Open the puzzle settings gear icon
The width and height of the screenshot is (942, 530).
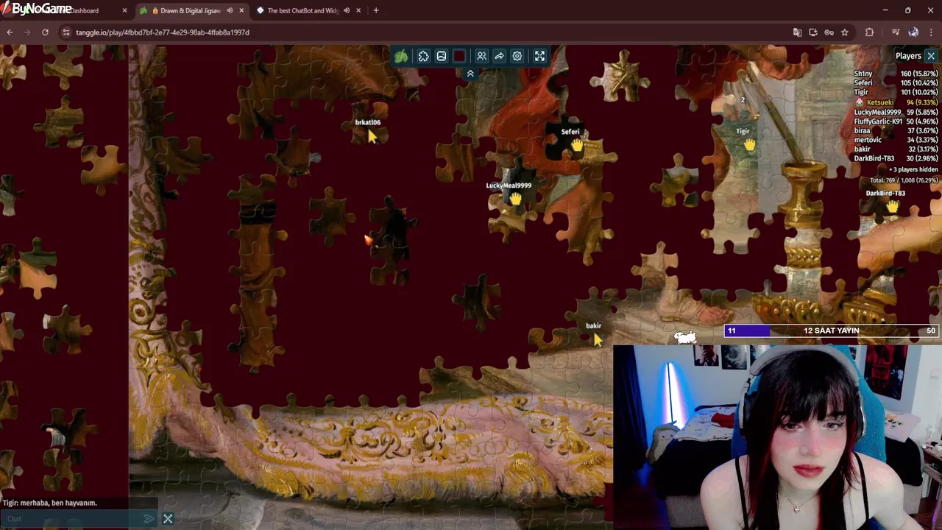[x=517, y=56]
